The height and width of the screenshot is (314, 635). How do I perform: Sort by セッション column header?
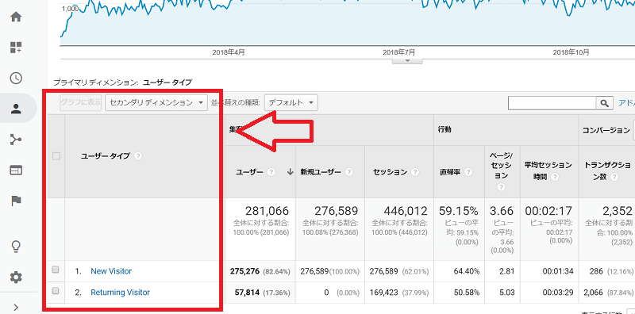(x=390, y=172)
